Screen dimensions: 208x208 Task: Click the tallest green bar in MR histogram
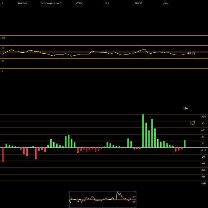point(143,131)
